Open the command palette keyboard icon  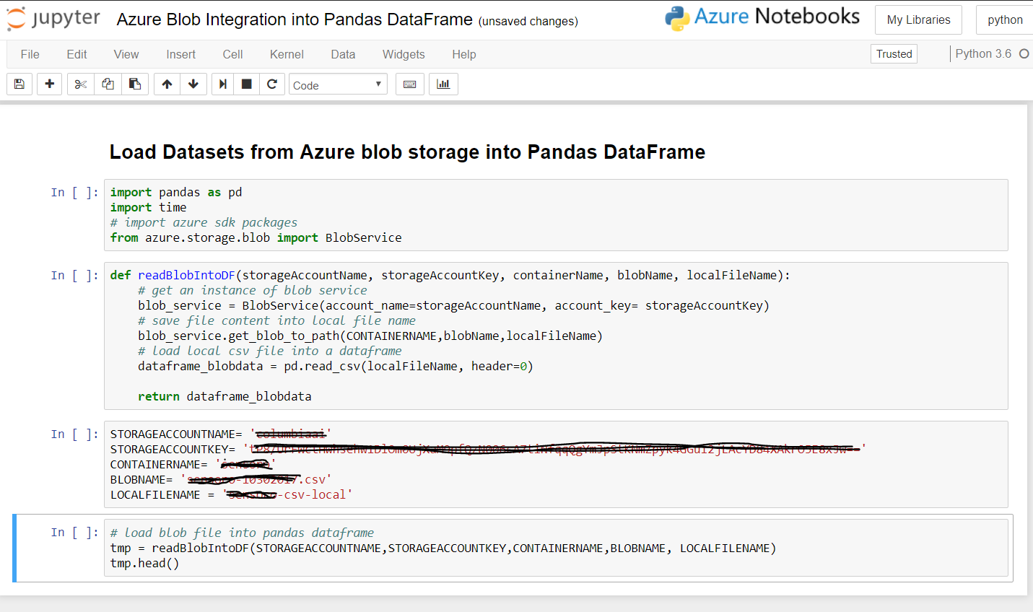pyautogui.click(x=409, y=84)
